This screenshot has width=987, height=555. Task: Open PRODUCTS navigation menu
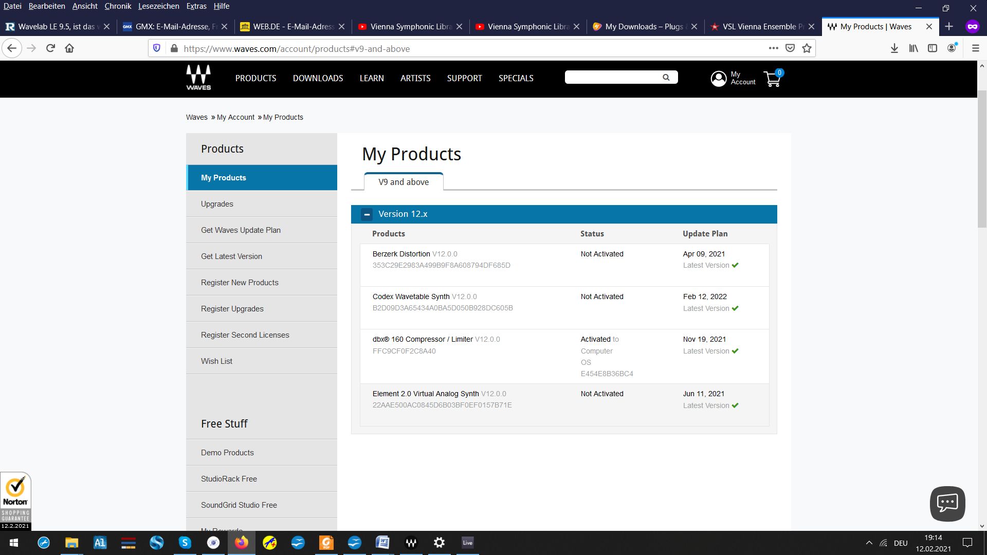(255, 78)
